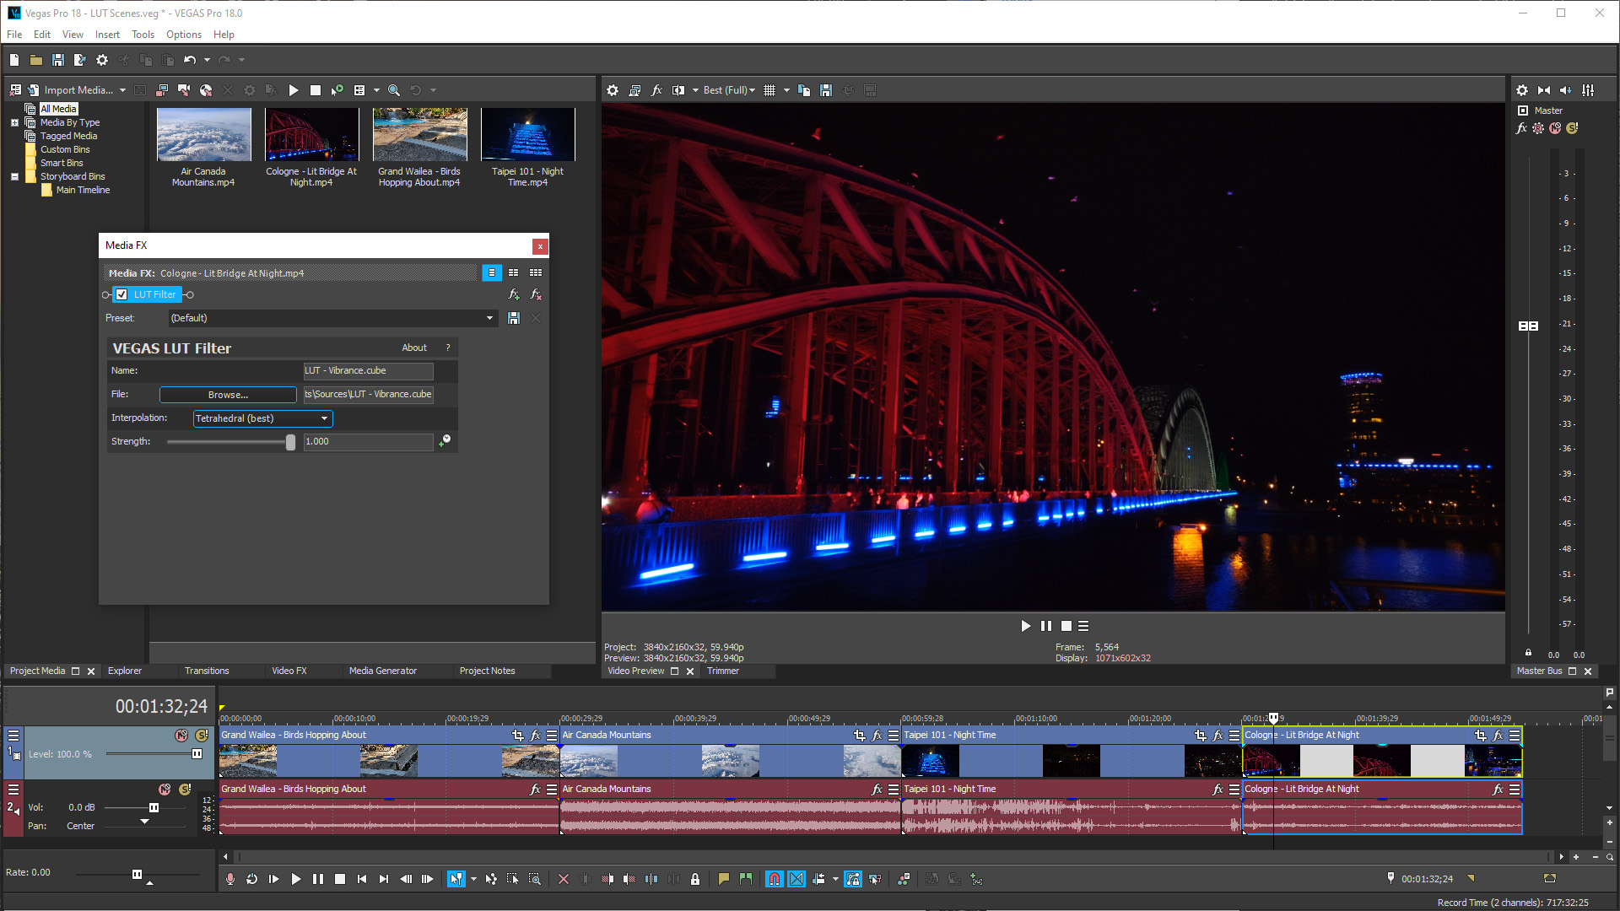Switch to the Video FX tab
1620x911 pixels.
pyautogui.click(x=289, y=671)
